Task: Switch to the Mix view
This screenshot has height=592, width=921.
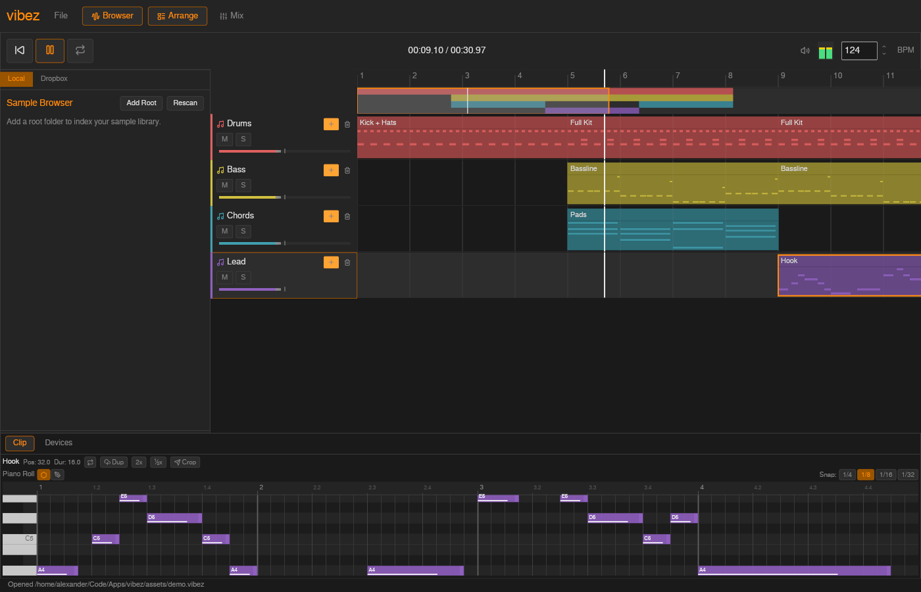Action: click(x=232, y=16)
